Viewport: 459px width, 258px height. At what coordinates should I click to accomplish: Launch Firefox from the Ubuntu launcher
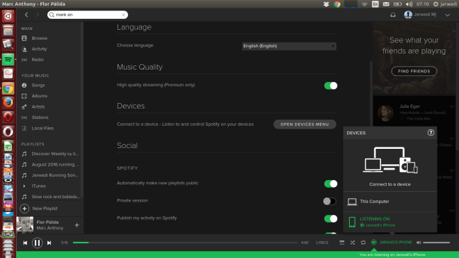tap(8, 102)
